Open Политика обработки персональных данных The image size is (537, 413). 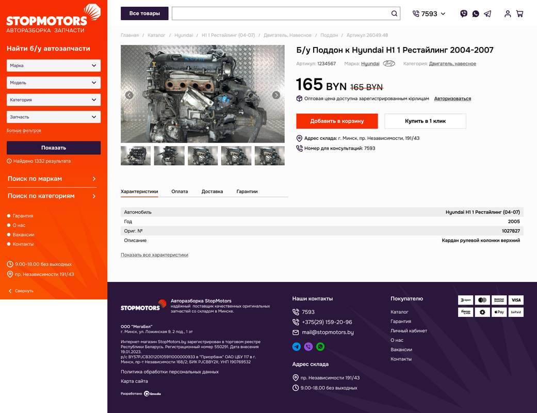click(x=170, y=372)
